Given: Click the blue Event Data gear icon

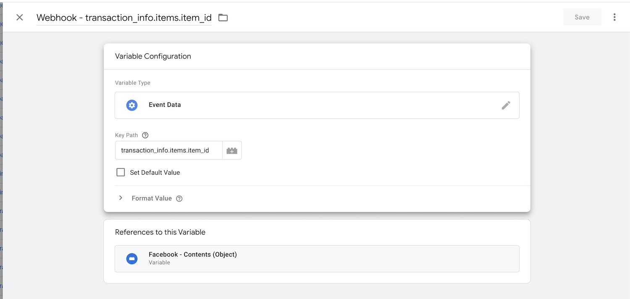Looking at the screenshot, I should click(132, 105).
